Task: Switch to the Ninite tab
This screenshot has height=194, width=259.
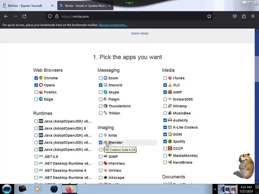Action: 85,6
